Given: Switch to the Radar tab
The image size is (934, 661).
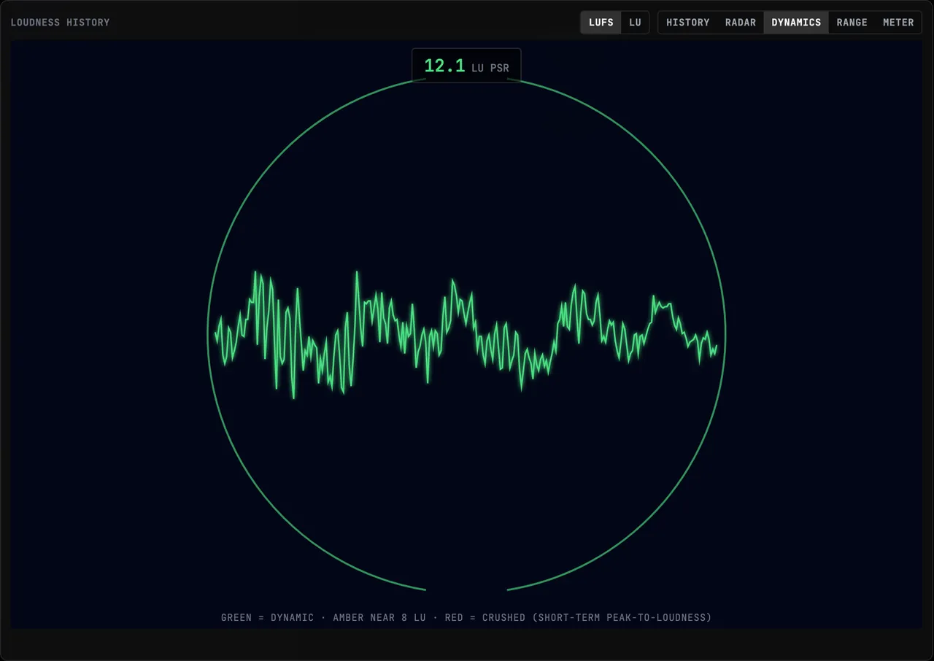Looking at the screenshot, I should coord(741,22).
